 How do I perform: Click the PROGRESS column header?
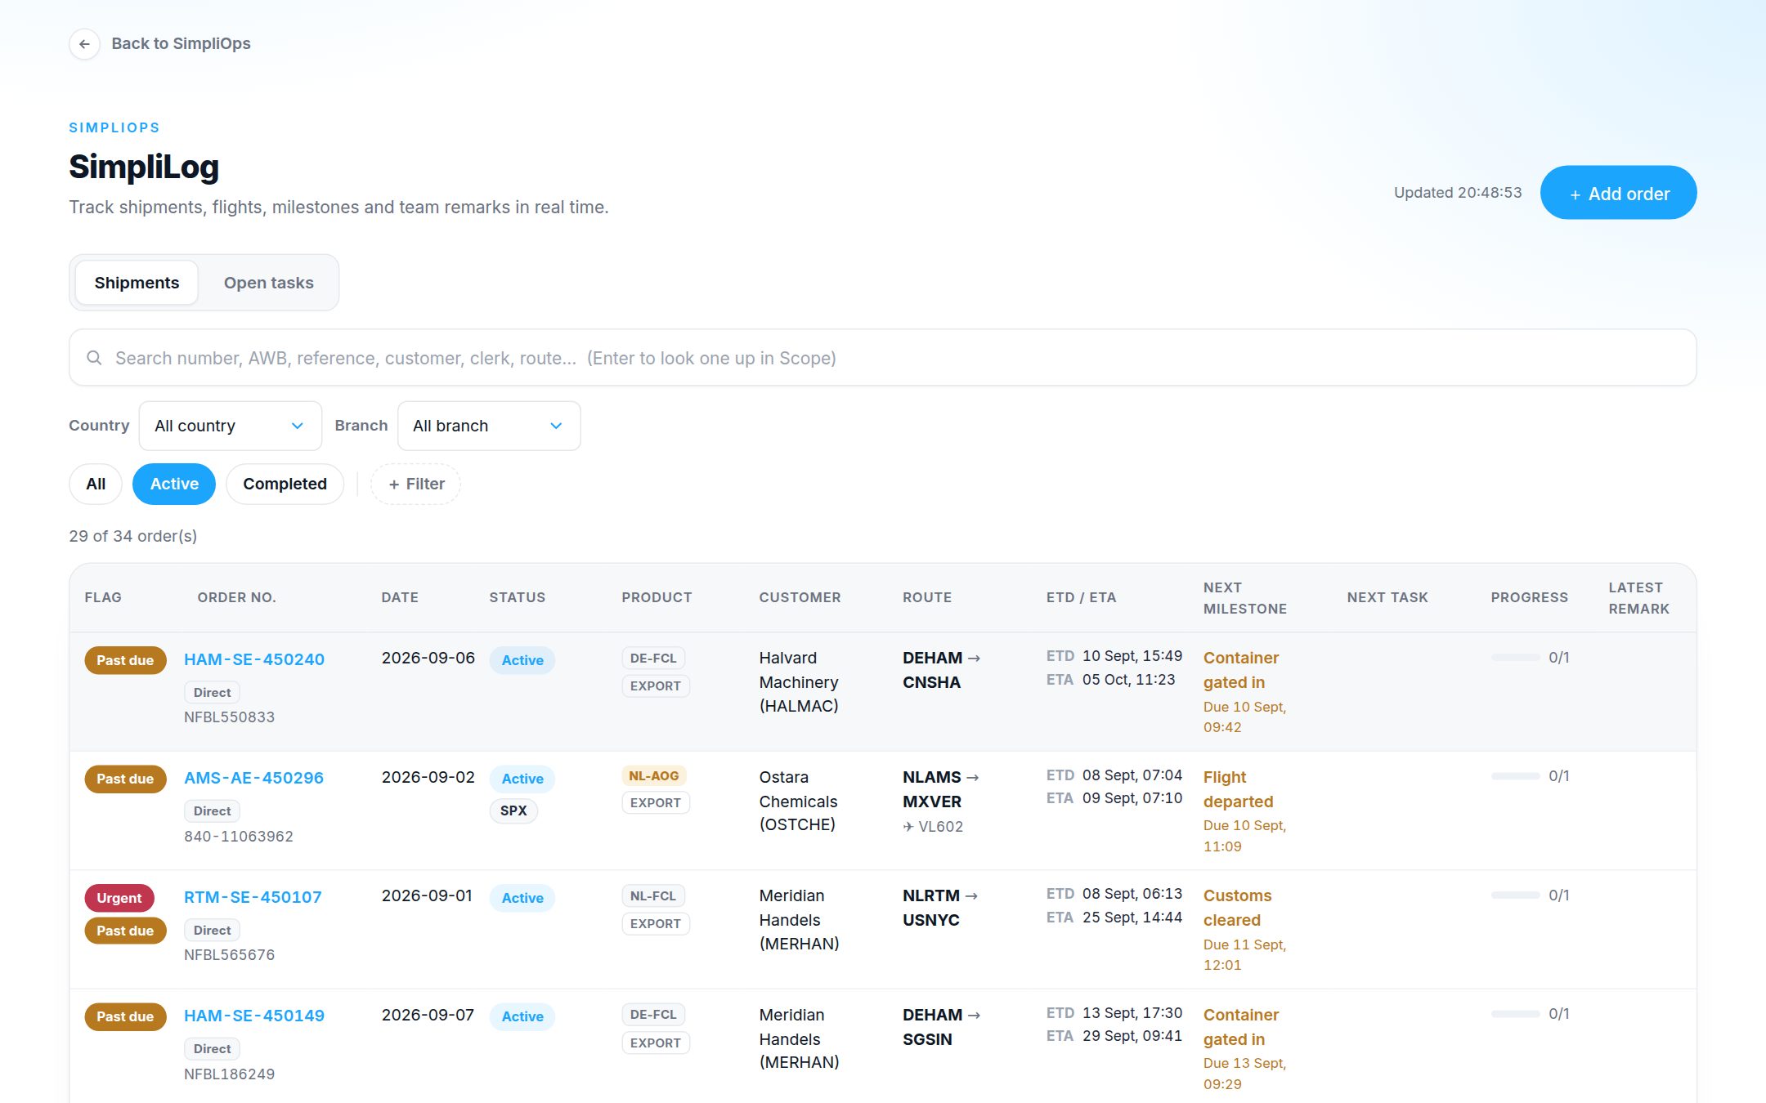click(1529, 597)
